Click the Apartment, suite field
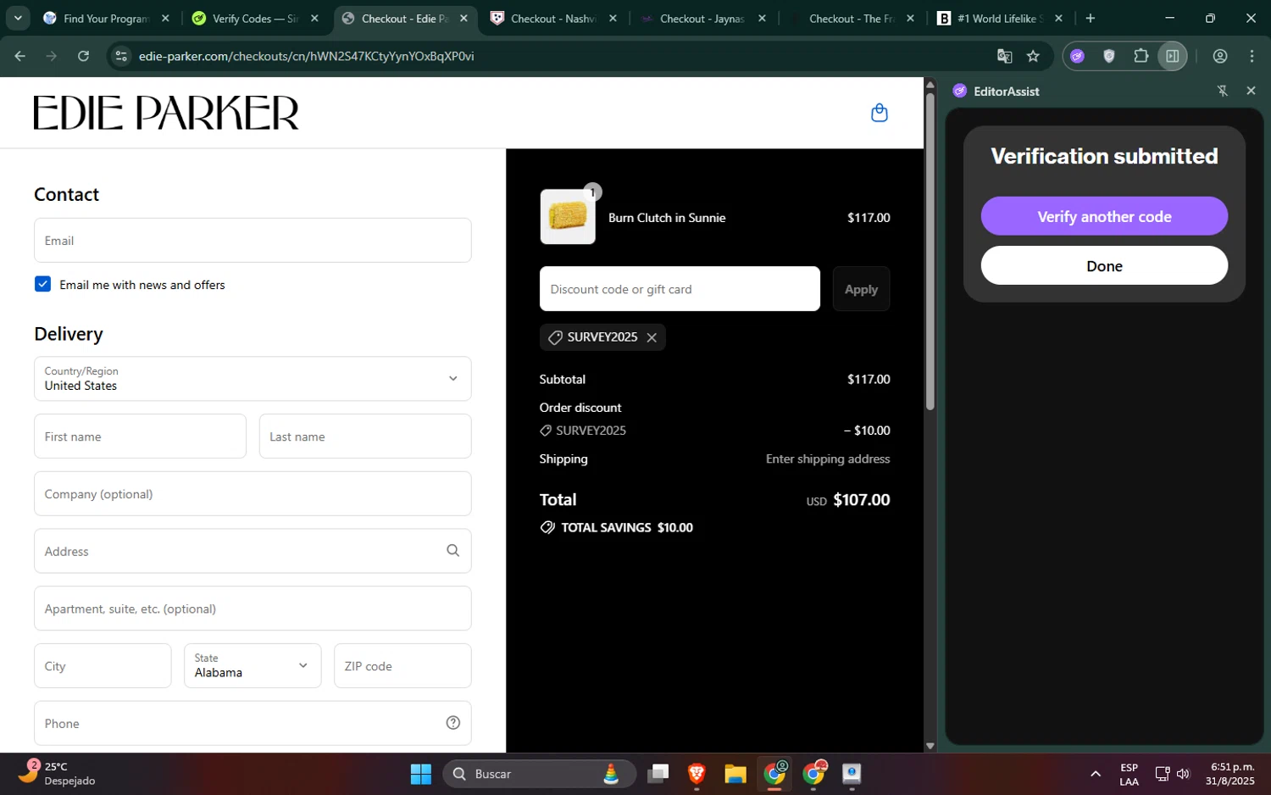Screen dimensions: 1271x795 (x=253, y=609)
